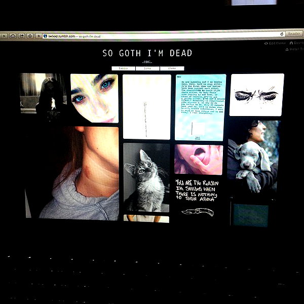The image size is (304, 304).
Task: Open the neck and grey hoodie photo
Action: click(x=72, y=173)
